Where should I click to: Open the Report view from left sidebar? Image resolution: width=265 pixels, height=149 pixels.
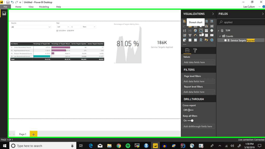(4, 14)
